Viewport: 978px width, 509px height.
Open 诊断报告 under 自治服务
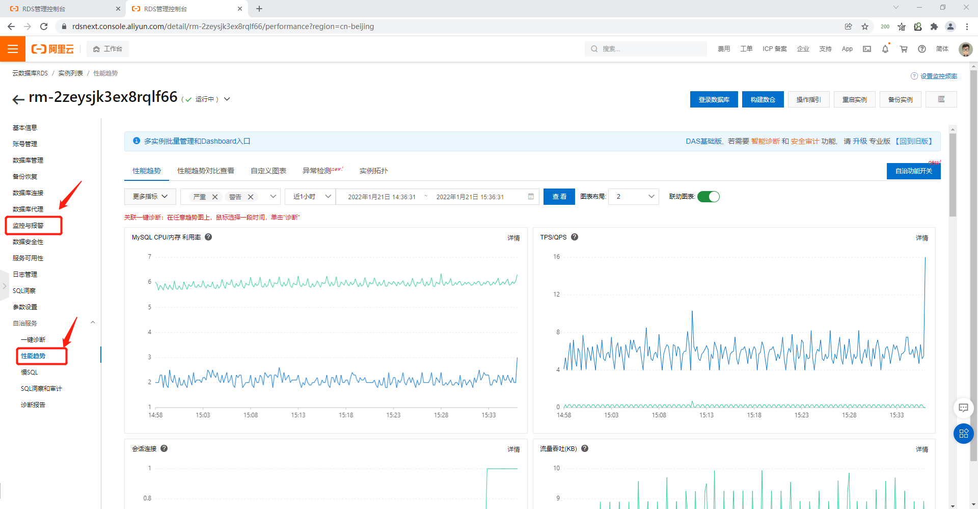tap(33, 405)
